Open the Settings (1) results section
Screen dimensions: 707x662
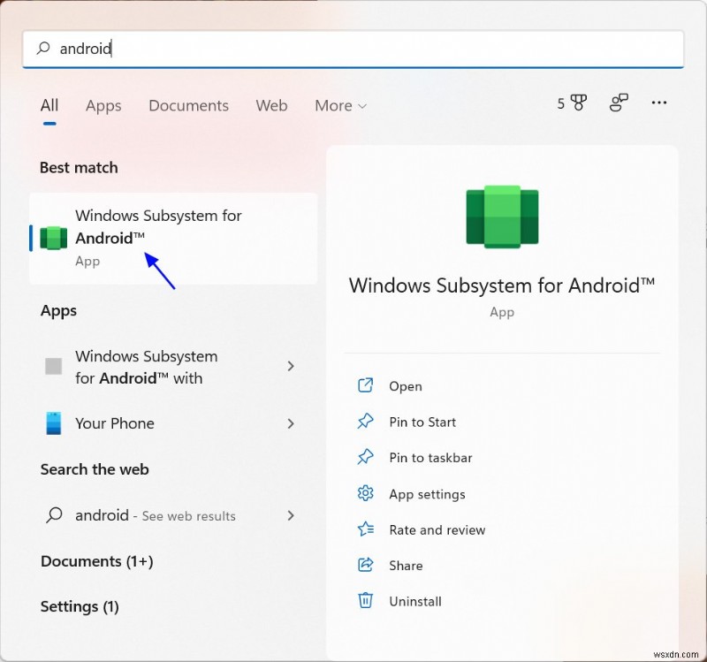pyautogui.click(x=80, y=607)
